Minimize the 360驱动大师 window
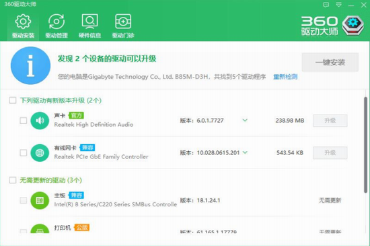This screenshot has width=370, height=246. pos(351,5)
